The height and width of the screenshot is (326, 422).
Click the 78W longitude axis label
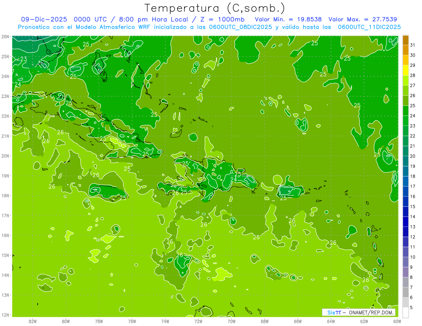(x=99, y=321)
